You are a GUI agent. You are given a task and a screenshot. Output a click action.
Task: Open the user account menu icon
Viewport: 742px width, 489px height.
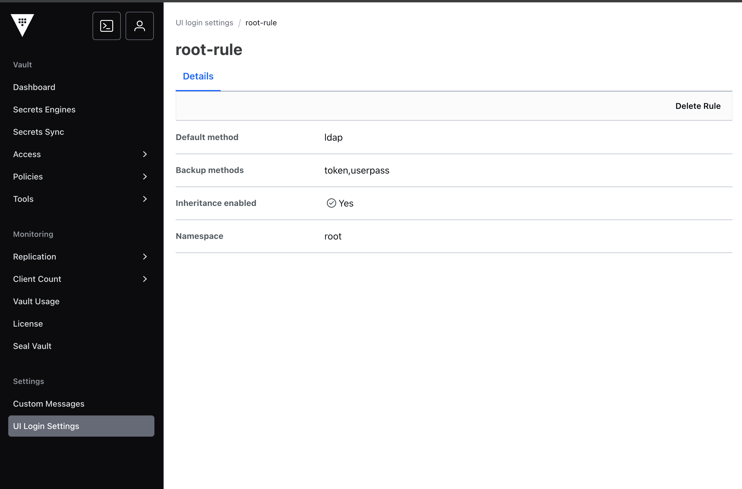pyautogui.click(x=140, y=26)
